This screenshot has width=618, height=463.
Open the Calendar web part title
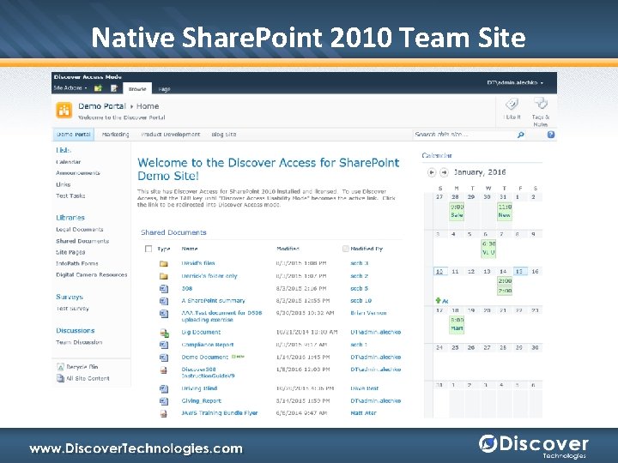click(437, 155)
